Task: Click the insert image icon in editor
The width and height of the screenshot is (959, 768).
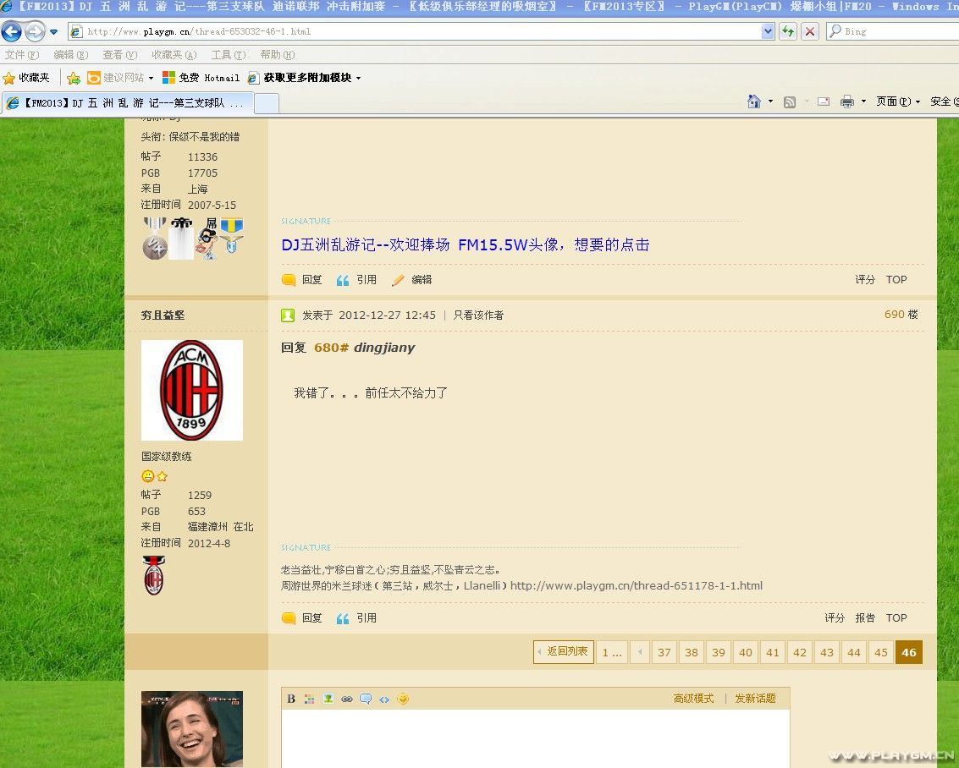Action: click(328, 699)
